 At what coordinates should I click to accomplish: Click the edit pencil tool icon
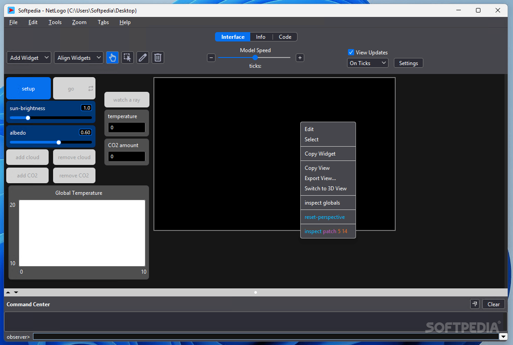143,58
